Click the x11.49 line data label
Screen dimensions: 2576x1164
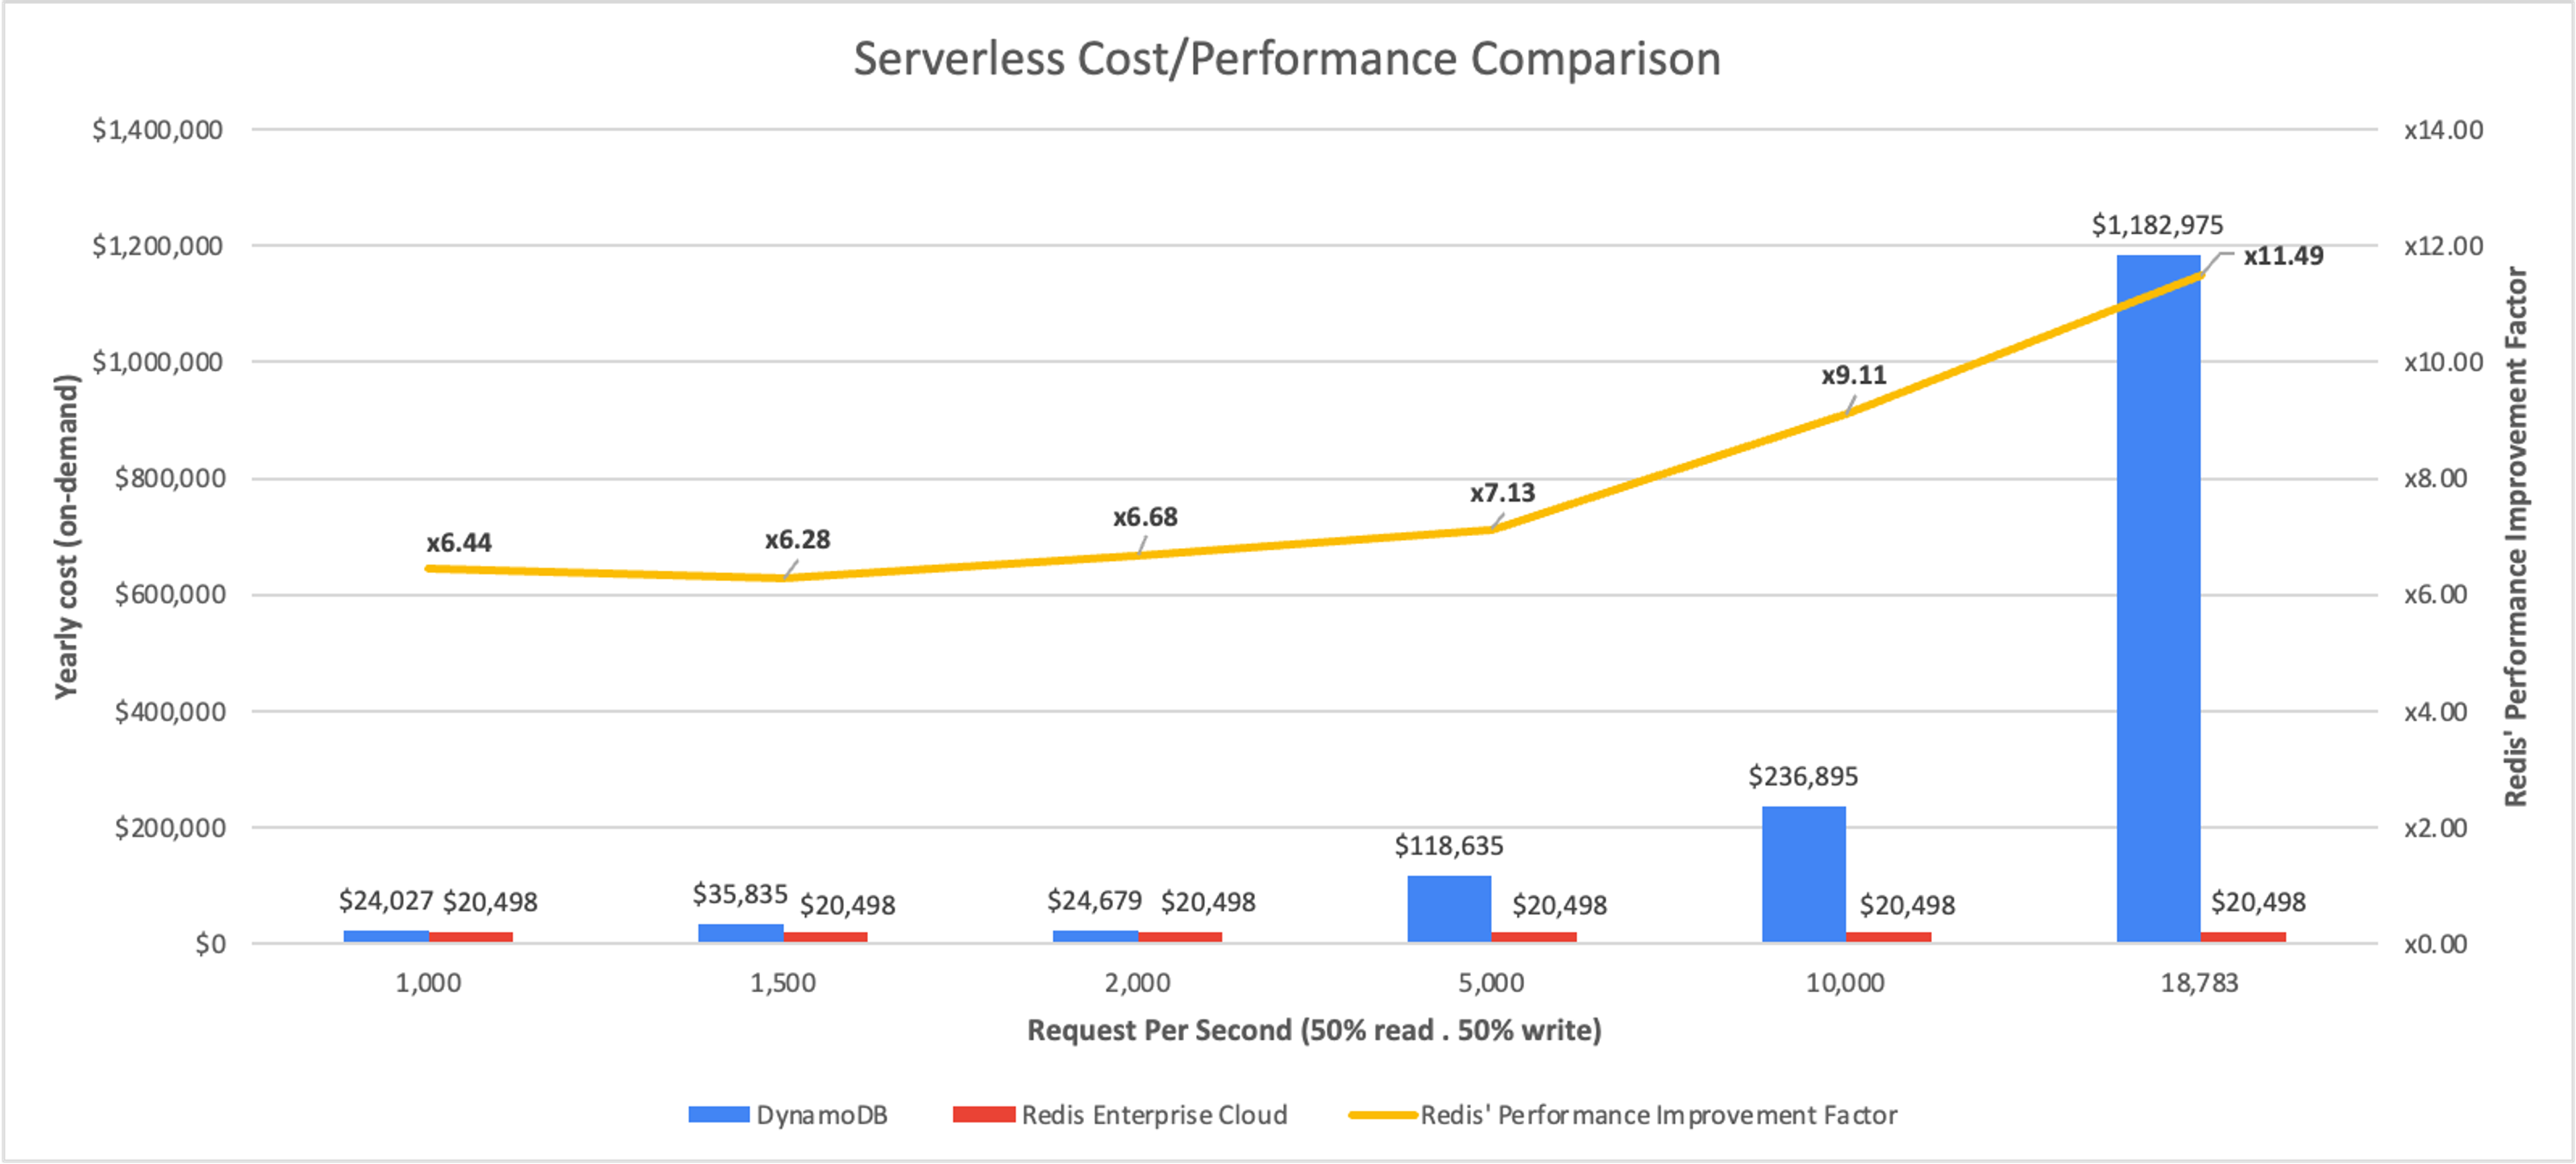[2283, 256]
